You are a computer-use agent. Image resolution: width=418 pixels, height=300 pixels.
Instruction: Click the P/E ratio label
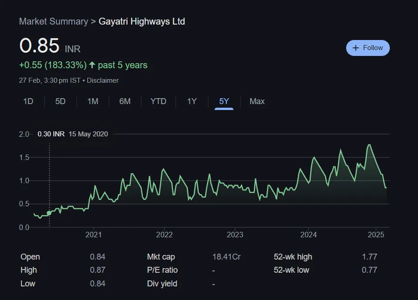click(162, 270)
